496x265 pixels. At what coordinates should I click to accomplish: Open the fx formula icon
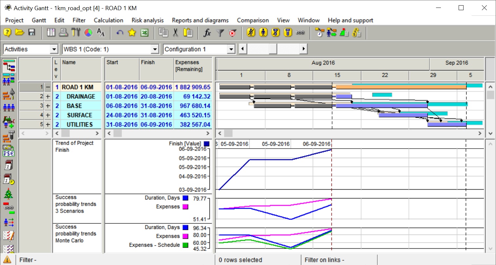207,32
